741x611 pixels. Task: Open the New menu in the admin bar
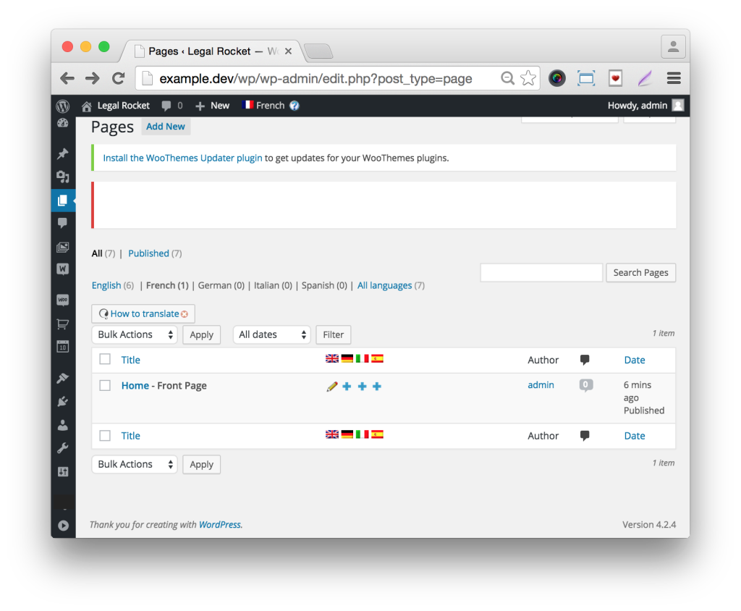point(212,105)
